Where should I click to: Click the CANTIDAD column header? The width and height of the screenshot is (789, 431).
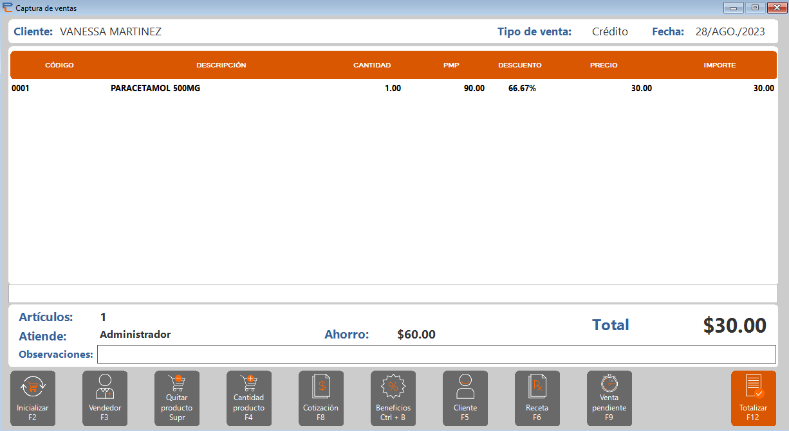372,66
